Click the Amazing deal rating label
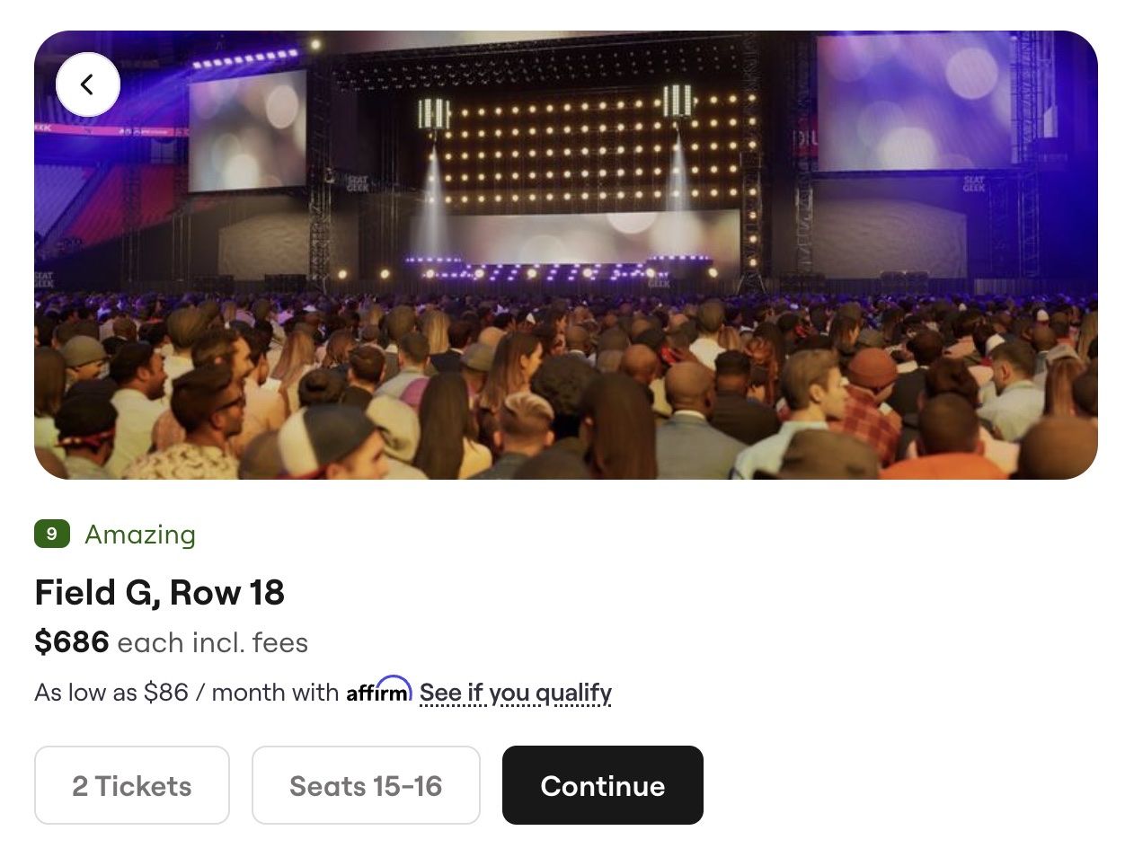 [x=140, y=535]
